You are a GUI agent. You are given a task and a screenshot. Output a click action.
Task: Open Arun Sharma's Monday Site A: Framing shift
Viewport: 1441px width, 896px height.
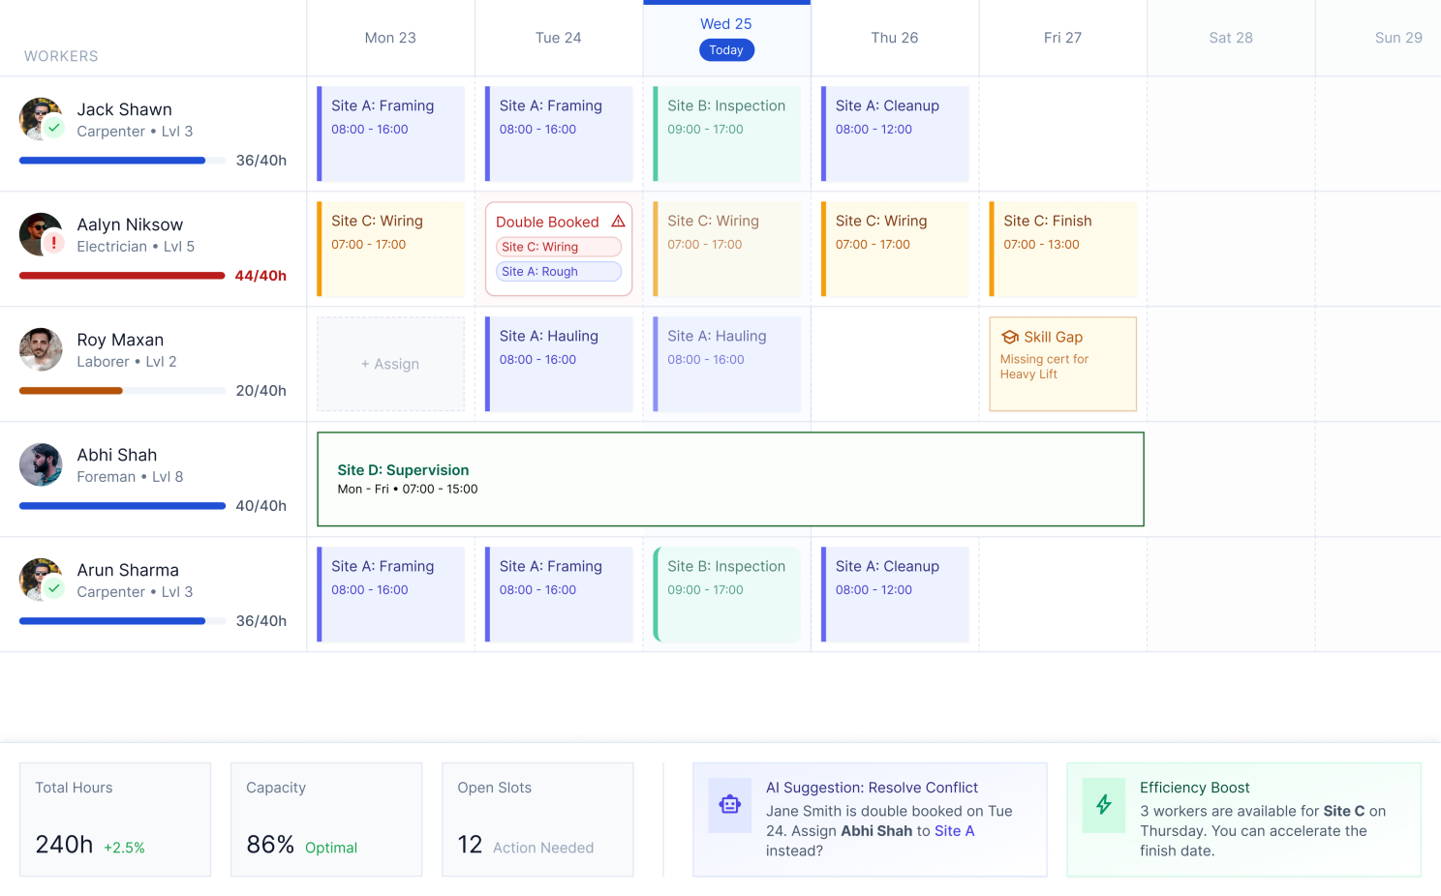tap(390, 594)
